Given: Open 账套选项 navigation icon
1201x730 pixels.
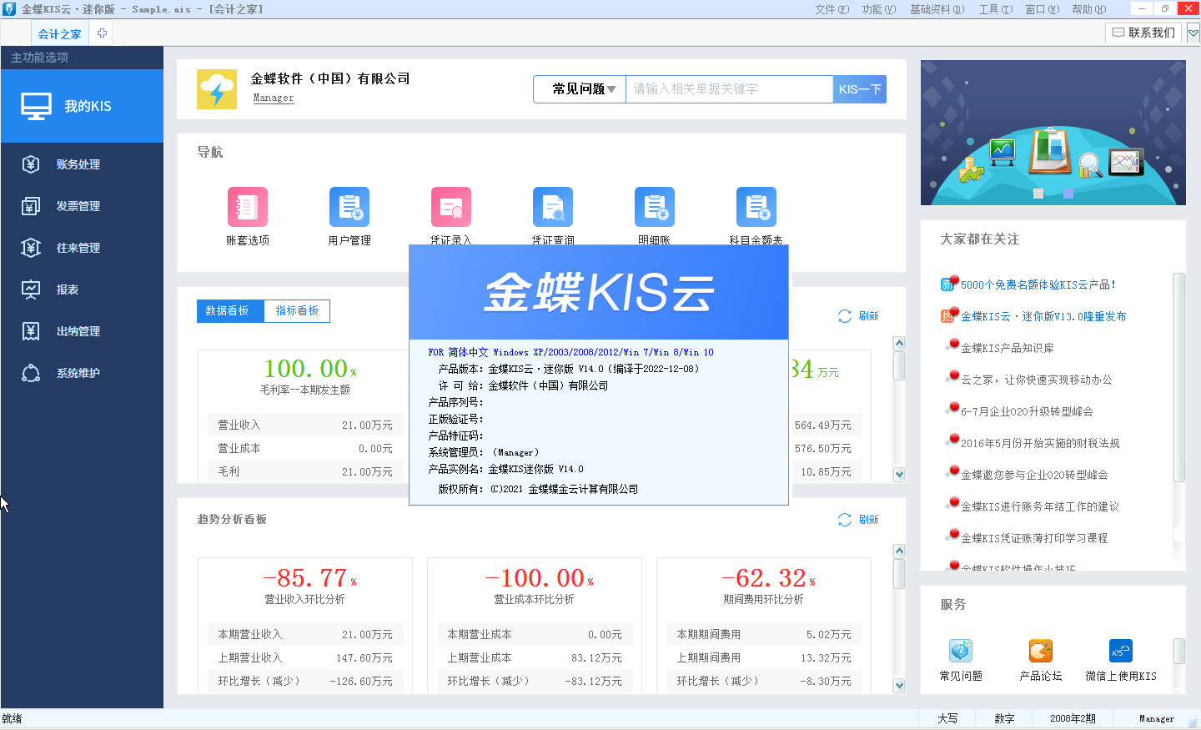Looking at the screenshot, I should (248, 207).
